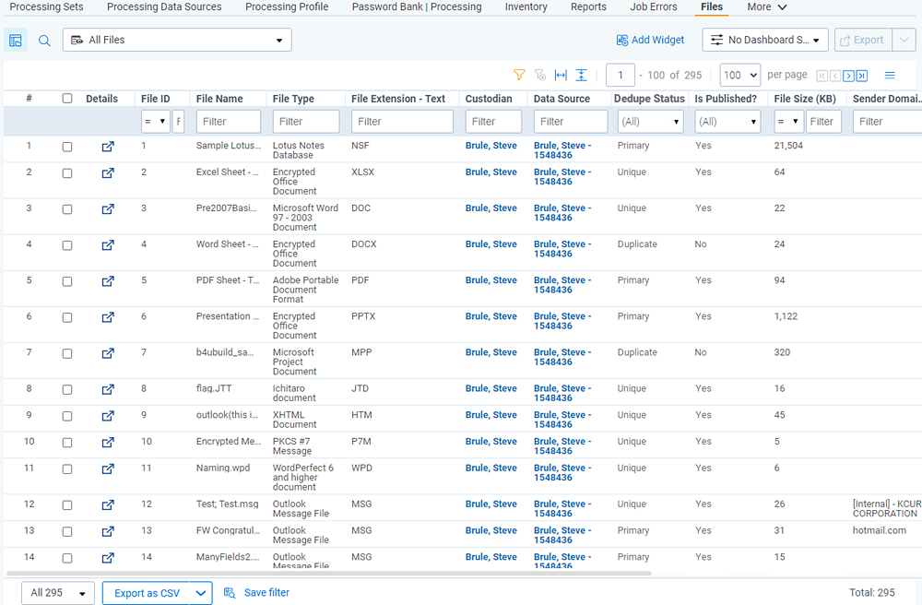This screenshot has height=605, width=922.
Task: Toggle row height compress icon
Action: [581, 75]
